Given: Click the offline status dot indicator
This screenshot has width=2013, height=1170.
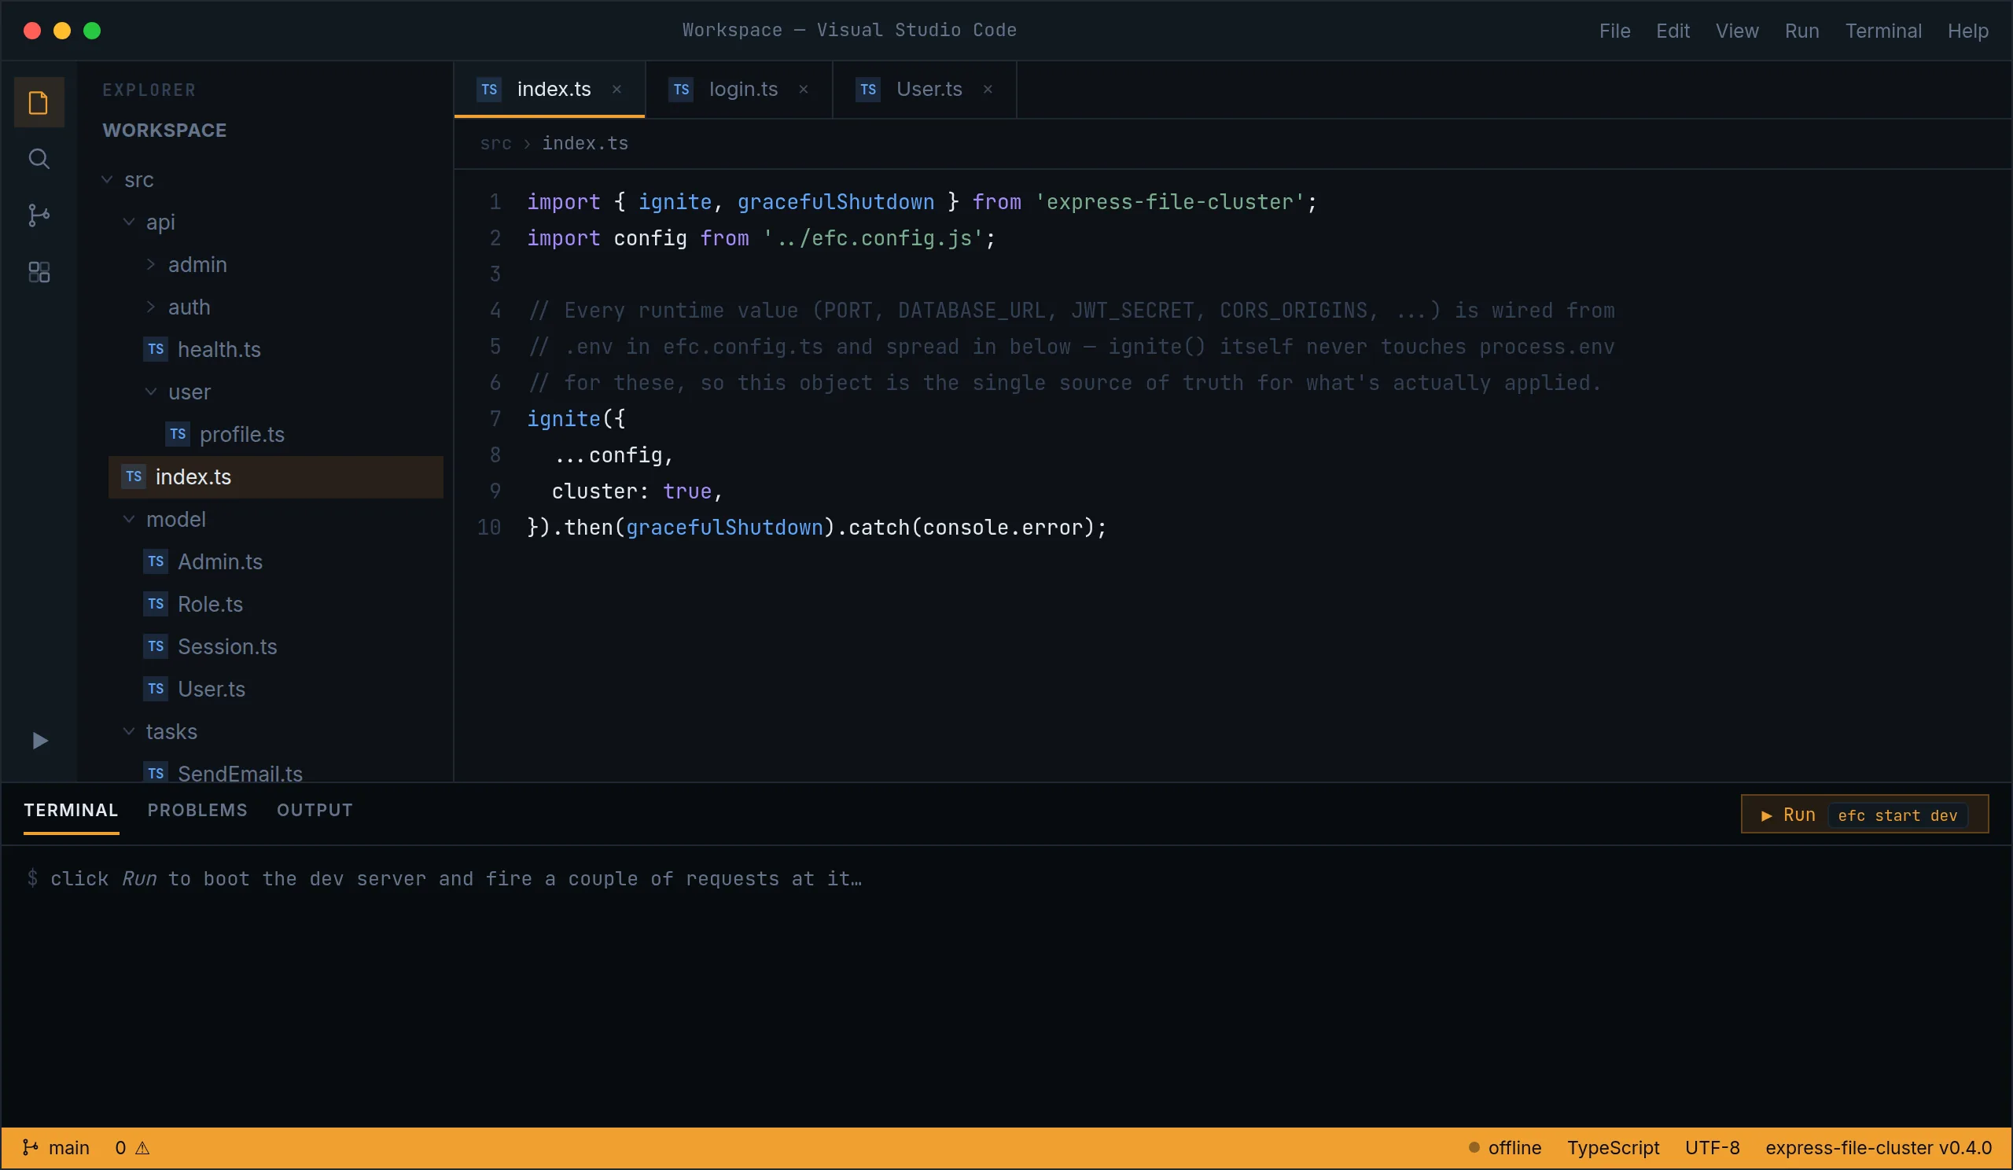Looking at the screenshot, I should coord(1474,1148).
